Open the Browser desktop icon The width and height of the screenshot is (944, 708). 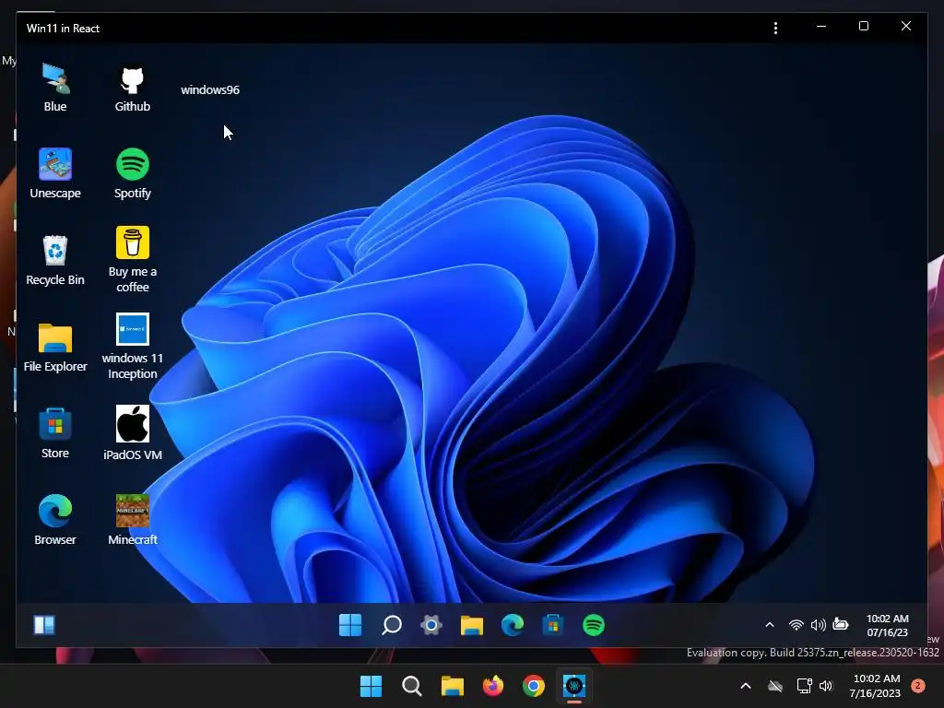point(55,520)
